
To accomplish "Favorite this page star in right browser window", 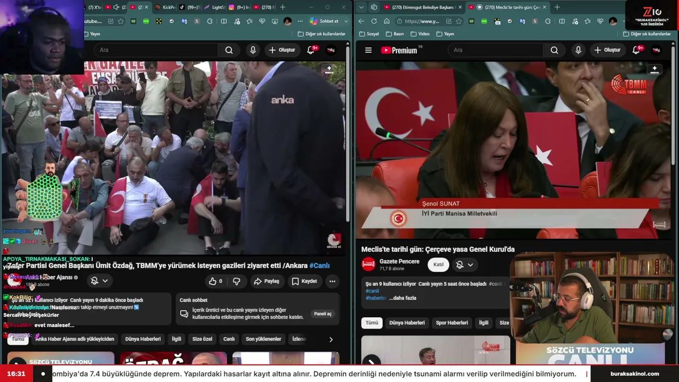I will coord(459,21).
